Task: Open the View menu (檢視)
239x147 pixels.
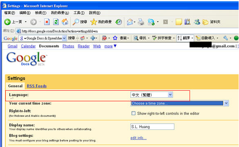Action: click(40, 13)
